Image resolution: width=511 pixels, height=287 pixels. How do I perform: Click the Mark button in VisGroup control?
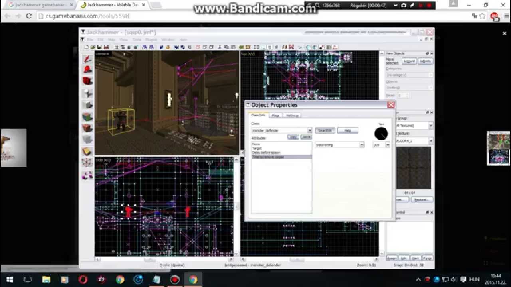point(416,258)
